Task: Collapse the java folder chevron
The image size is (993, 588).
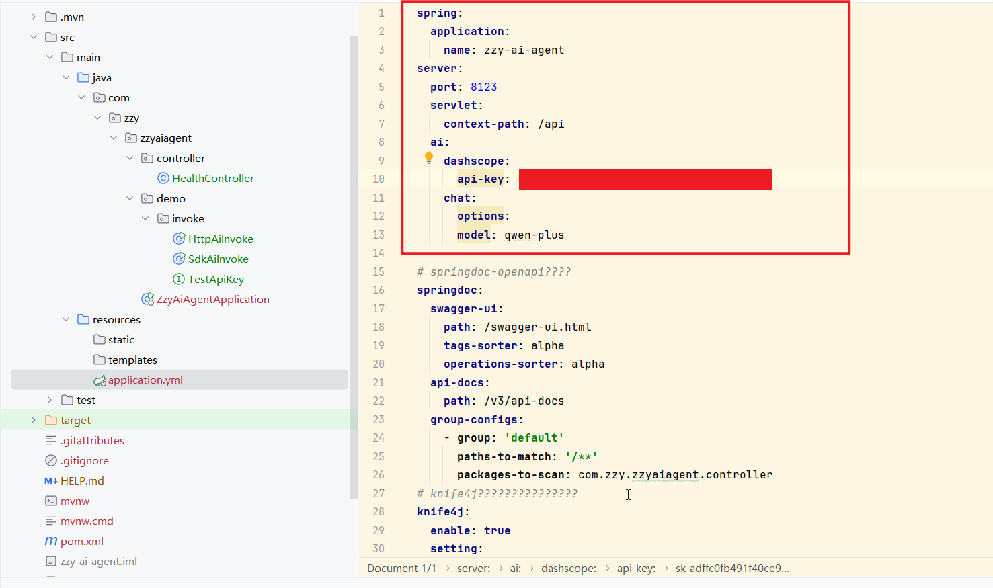Action: click(66, 77)
